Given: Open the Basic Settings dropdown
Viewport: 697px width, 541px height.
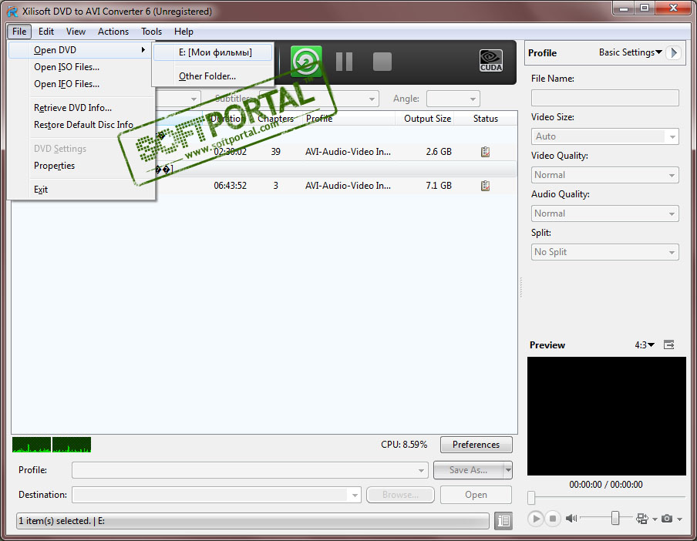Looking at the screenshot, I should pyautogui.click(x=631, y=52).
